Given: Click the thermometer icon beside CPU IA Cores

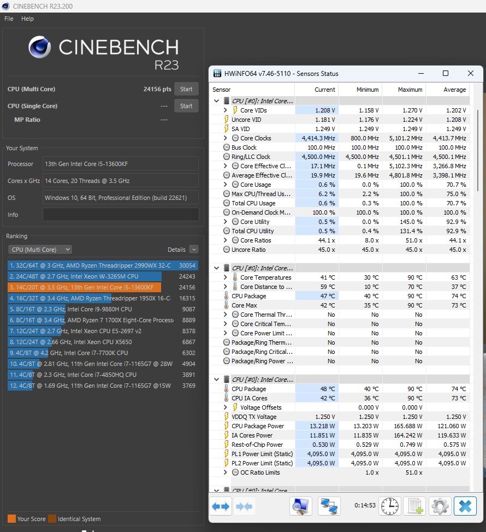Looking at the screenshot, I should pyautogui.click(x=226, y=398).
